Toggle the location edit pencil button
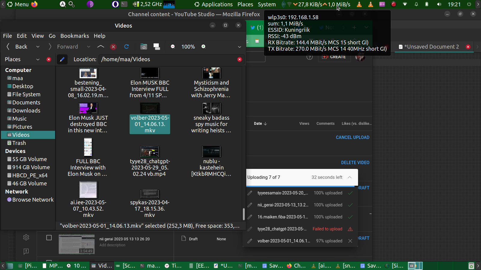The image size is (481, 270). coord(62,59)
